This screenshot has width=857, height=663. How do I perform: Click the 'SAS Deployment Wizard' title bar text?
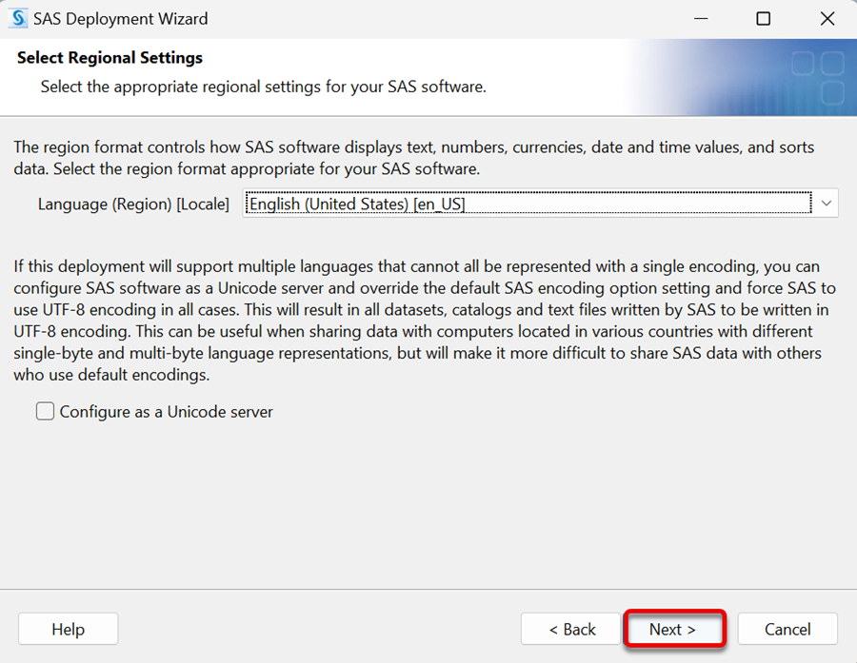121,19
